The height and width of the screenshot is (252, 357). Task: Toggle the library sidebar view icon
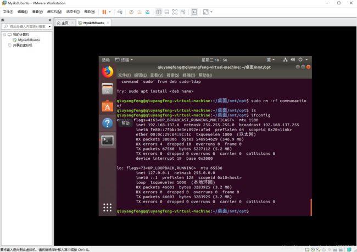(159, 12)
